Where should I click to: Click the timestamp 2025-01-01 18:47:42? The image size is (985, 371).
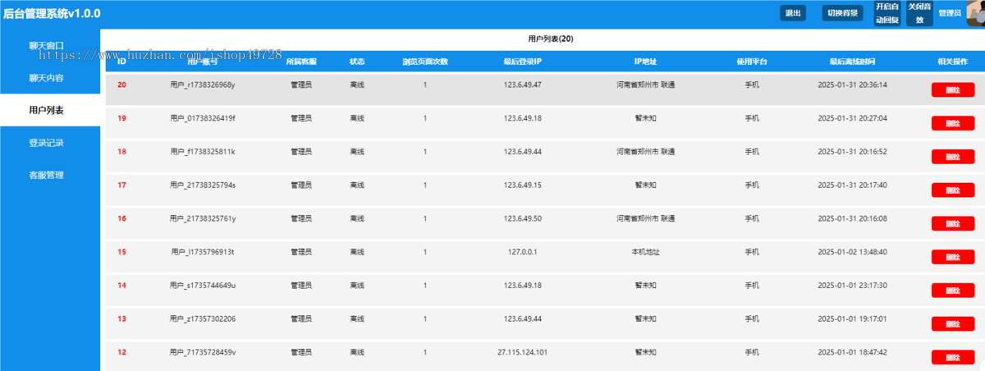(x=852, y=352)
